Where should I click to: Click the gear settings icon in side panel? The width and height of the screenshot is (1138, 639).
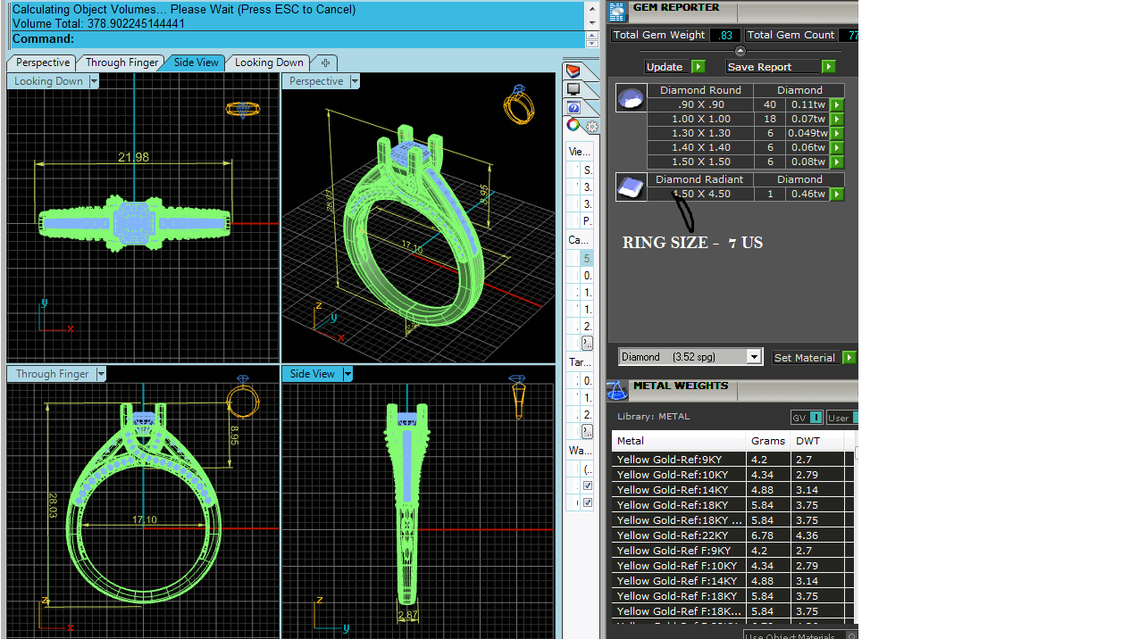click(x=591, y=127)
